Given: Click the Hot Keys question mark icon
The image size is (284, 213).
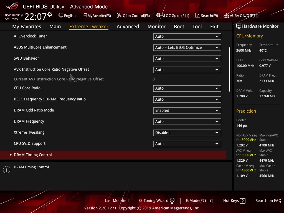Looking at the screenshot, I should 242,201.
